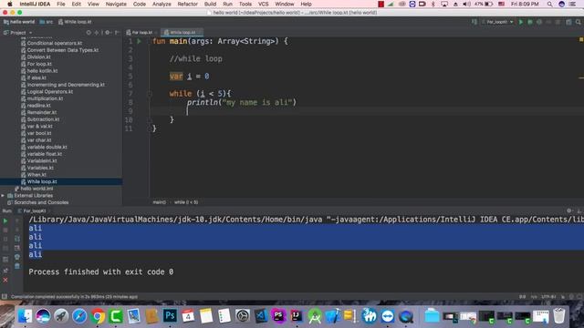The width and height of the screenshot is (584, 328).
Task: Click the yellow inspection indicator at editor top right
Action: coord(580,39)
